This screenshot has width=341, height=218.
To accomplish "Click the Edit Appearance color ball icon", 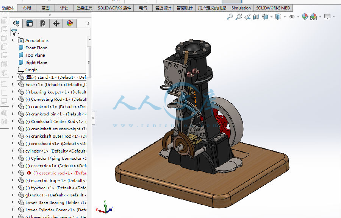I will tap(305, 17).
